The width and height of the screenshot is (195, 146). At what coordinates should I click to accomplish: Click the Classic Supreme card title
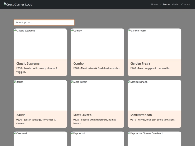pyautogui.click(x=28, y=63)
